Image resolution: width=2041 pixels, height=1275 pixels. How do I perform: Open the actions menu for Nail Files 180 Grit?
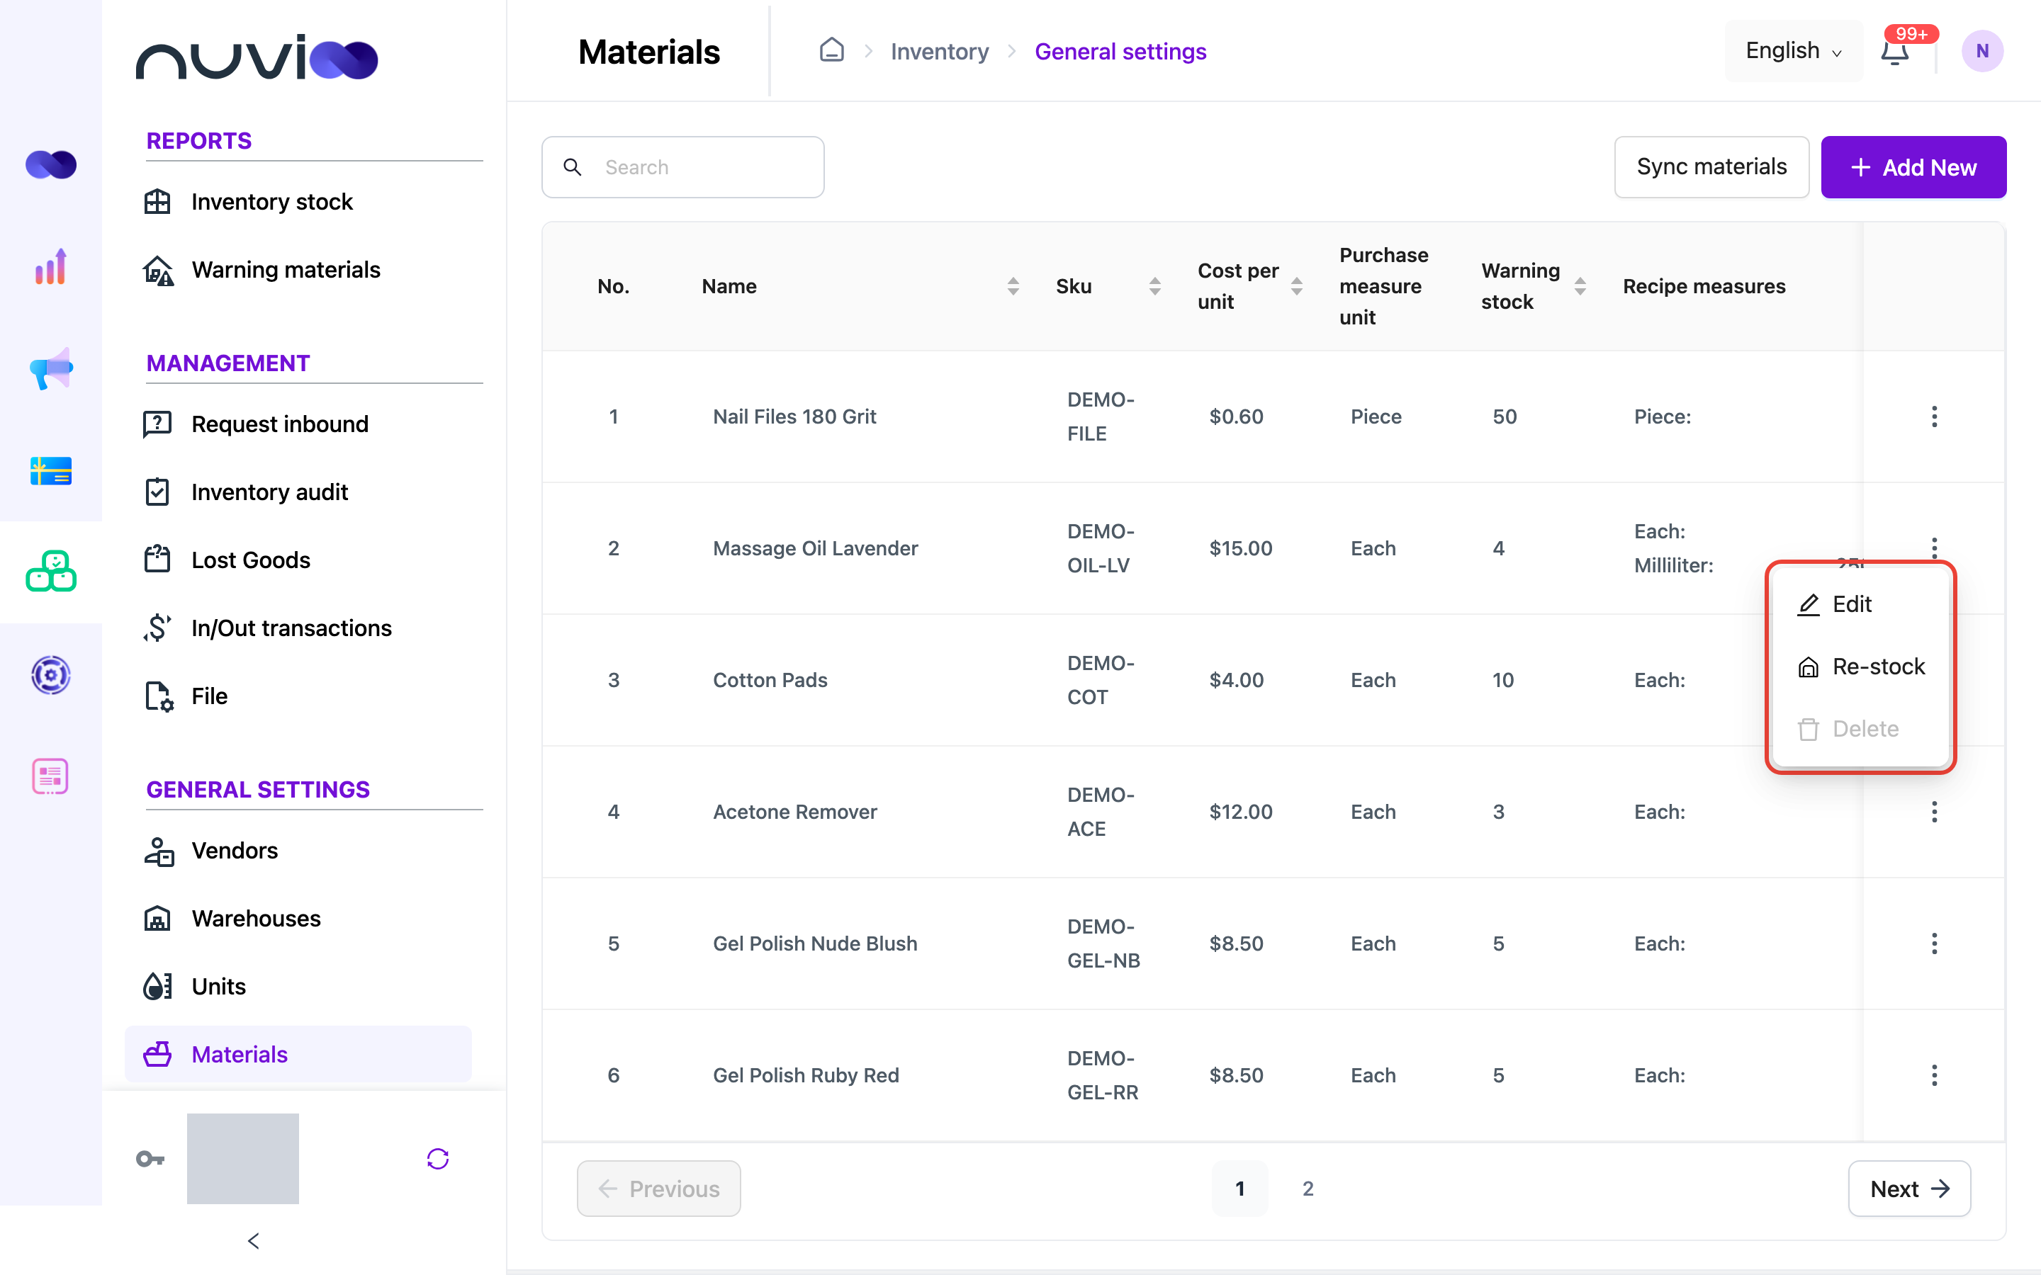[x=1934, y=416]
